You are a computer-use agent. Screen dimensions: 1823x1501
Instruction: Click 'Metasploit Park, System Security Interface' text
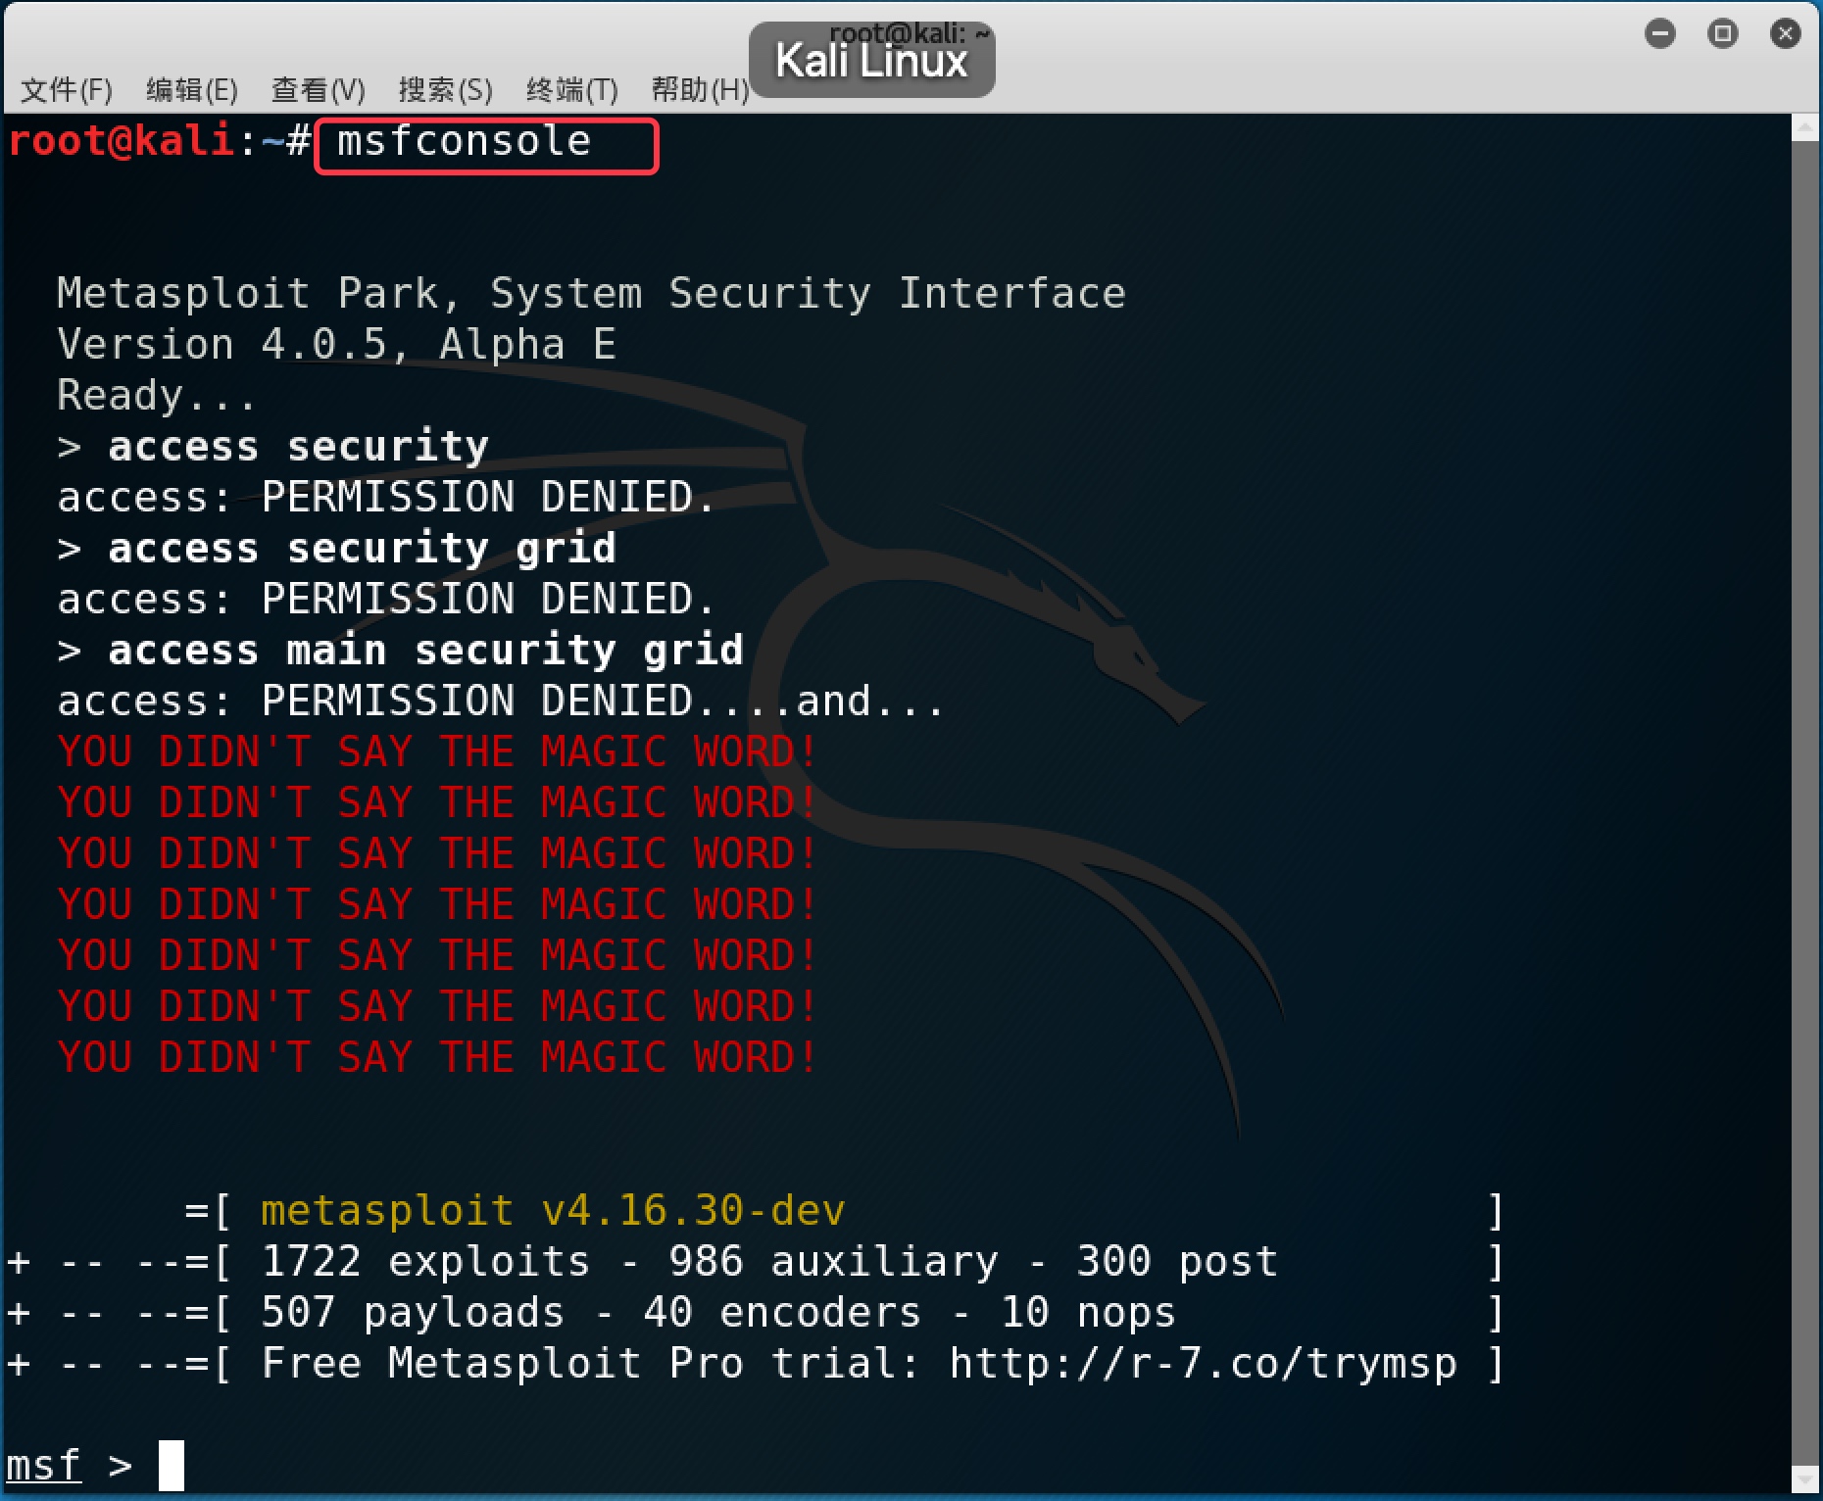coord(591,294)
